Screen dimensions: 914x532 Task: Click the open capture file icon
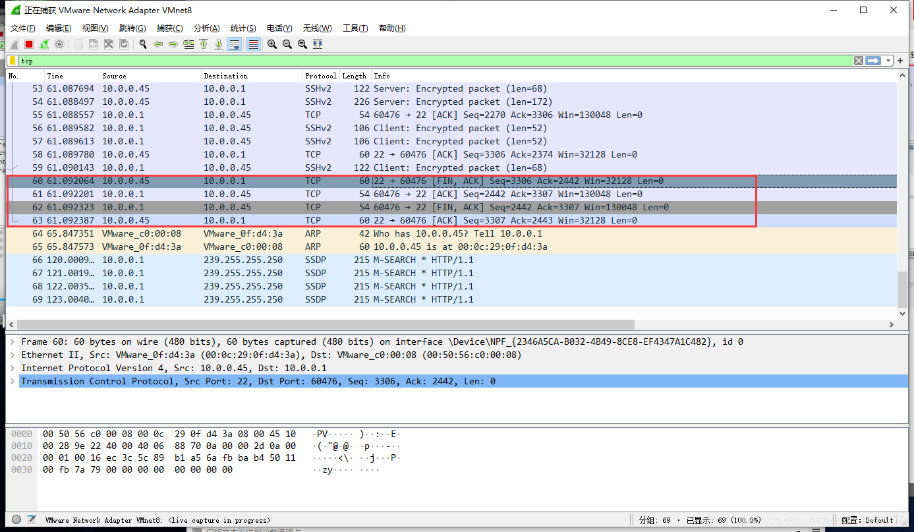(78, 44)
